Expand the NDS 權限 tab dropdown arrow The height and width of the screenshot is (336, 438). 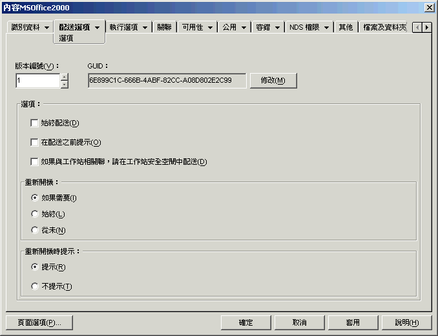tap(326, 28)
